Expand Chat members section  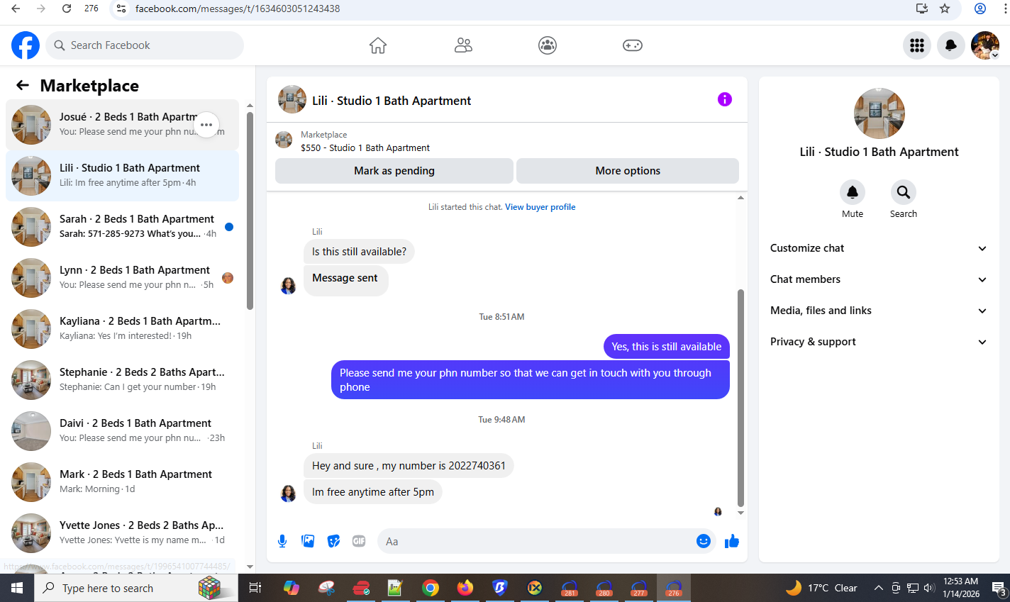[x=879, y=279]
